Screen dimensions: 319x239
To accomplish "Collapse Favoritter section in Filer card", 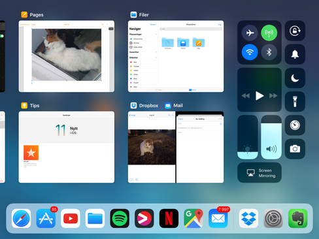I will pyautogui.click(x=156, y=52).
